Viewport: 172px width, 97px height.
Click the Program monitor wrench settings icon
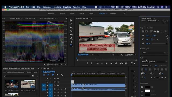pos(122,55)
